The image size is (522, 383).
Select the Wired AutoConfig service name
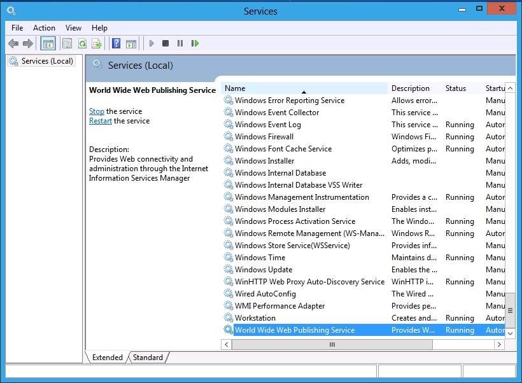265,294
